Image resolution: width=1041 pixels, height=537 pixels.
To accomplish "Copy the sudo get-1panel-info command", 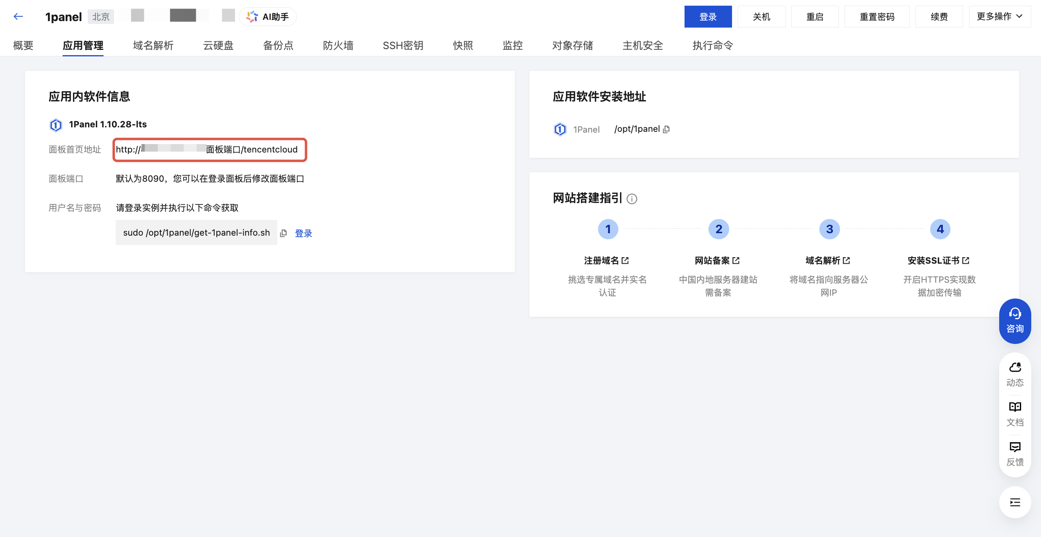I will coord(283,233).
